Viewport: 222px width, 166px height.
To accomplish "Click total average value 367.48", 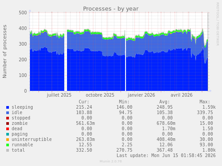I will [x=165, y=150].
